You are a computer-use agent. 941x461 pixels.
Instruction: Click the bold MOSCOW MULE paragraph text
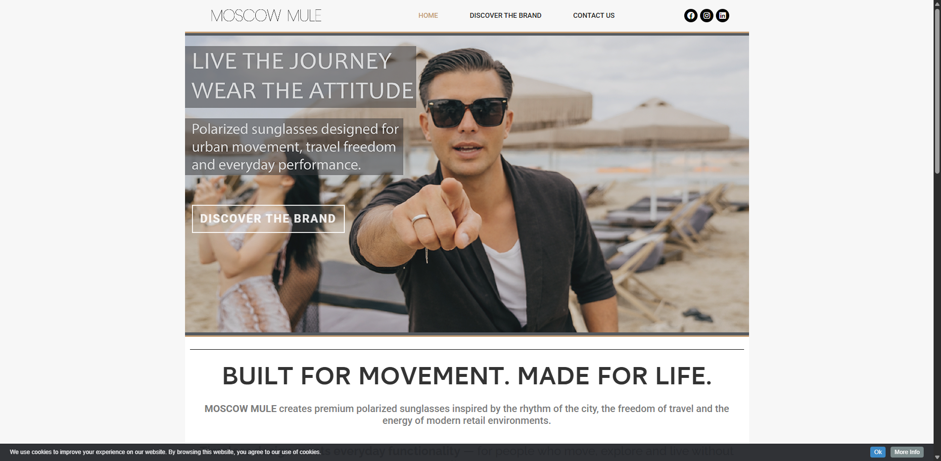(240, 409)
